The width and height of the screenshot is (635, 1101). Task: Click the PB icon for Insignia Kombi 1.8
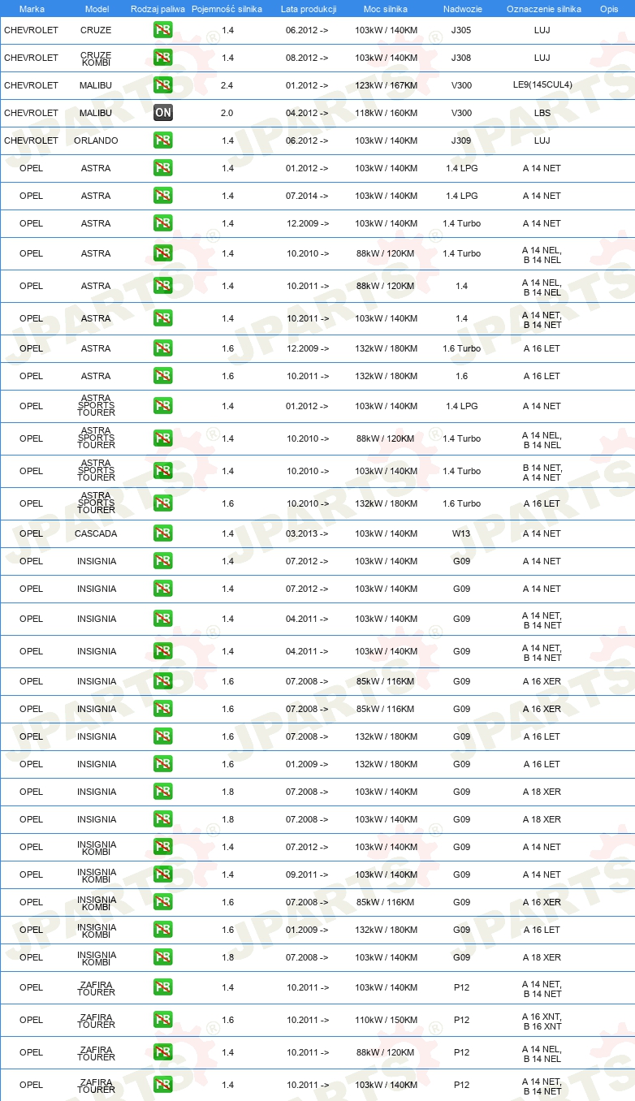[163, 957]
